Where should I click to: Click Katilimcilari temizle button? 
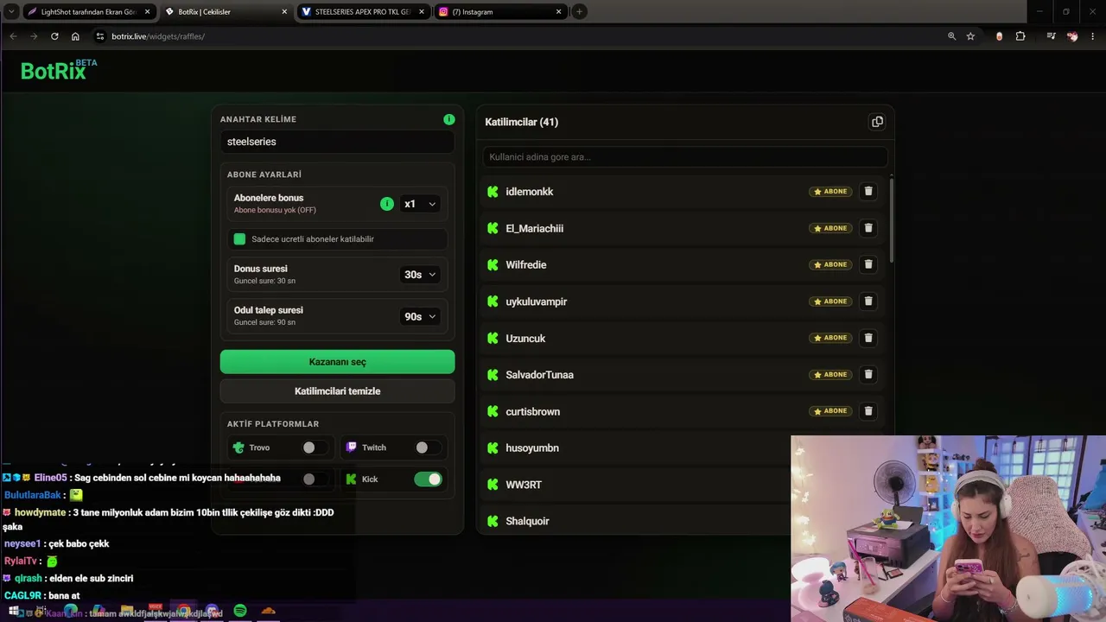point(337,391)
